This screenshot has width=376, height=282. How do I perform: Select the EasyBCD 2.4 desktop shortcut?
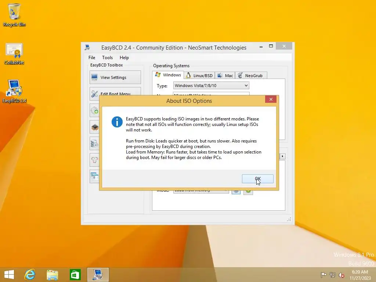pyautogui.click(x=14, y=91)
